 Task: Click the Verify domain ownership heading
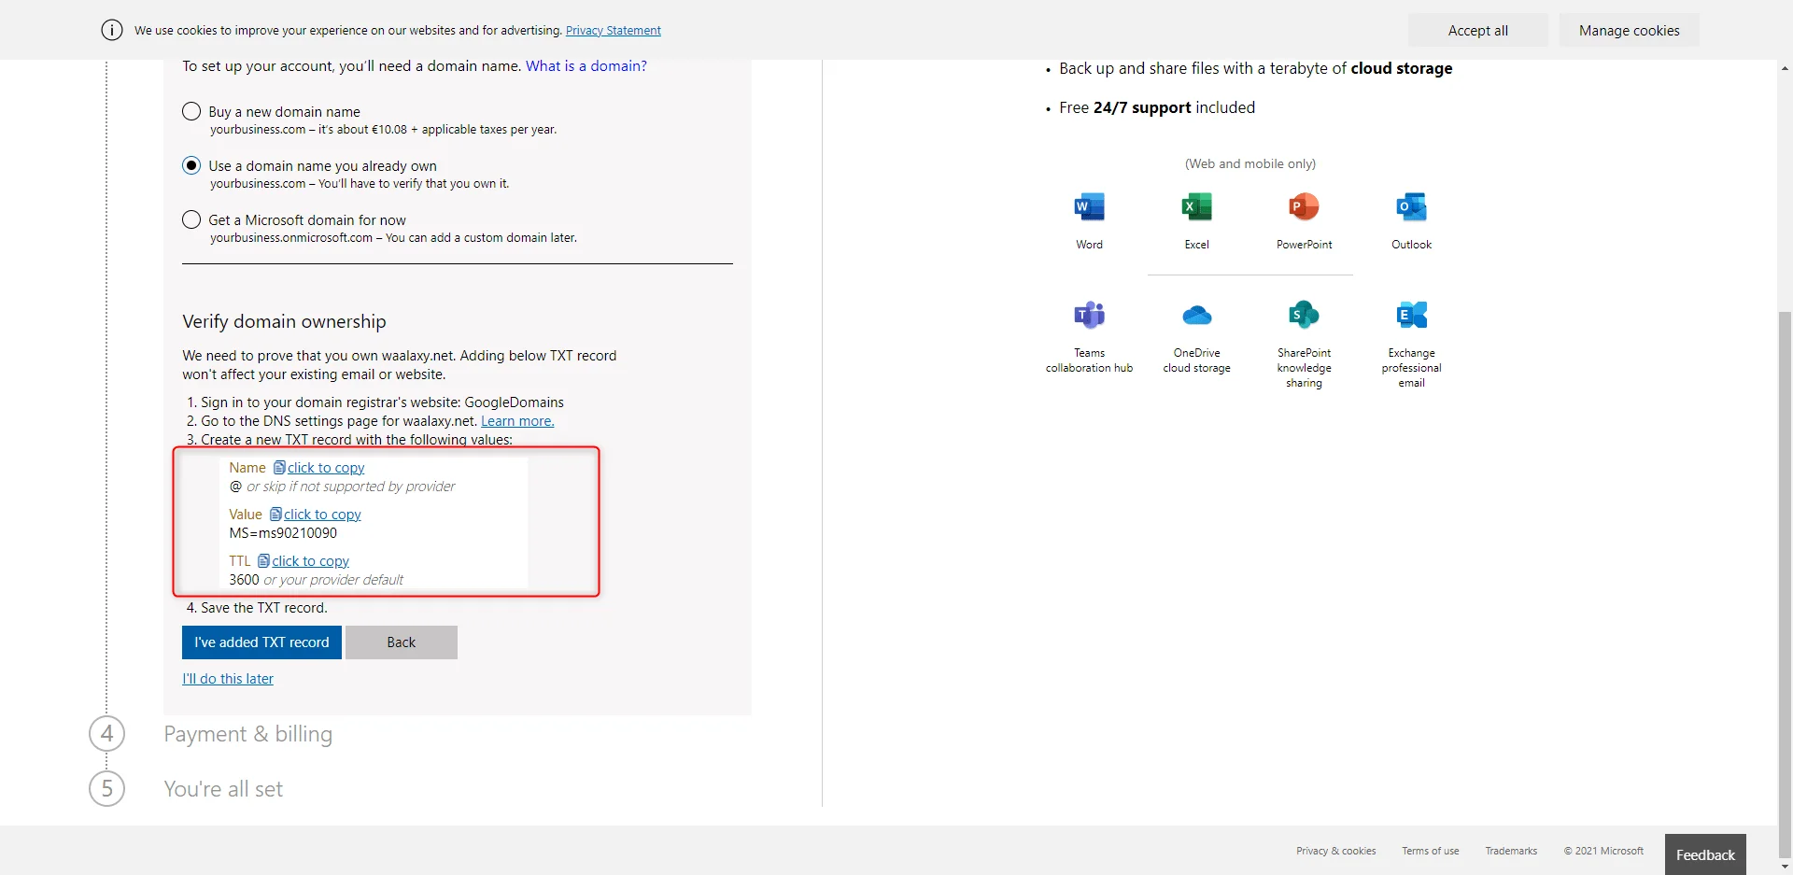click(284, 321)
